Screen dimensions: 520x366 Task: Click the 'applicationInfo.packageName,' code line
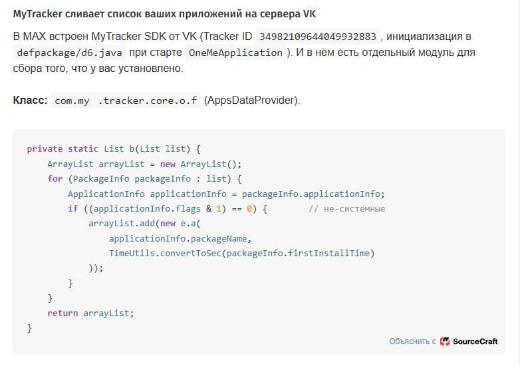pos(180,239)
